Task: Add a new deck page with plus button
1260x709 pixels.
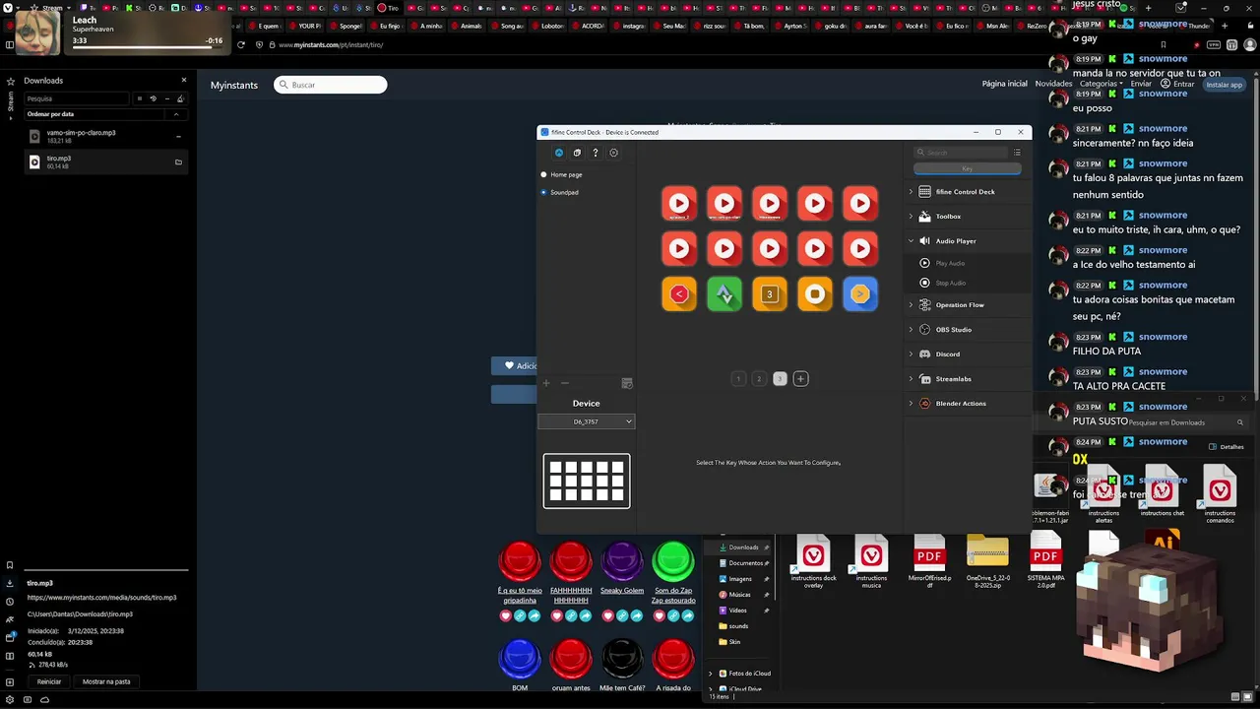Action: tap(800, 378)
